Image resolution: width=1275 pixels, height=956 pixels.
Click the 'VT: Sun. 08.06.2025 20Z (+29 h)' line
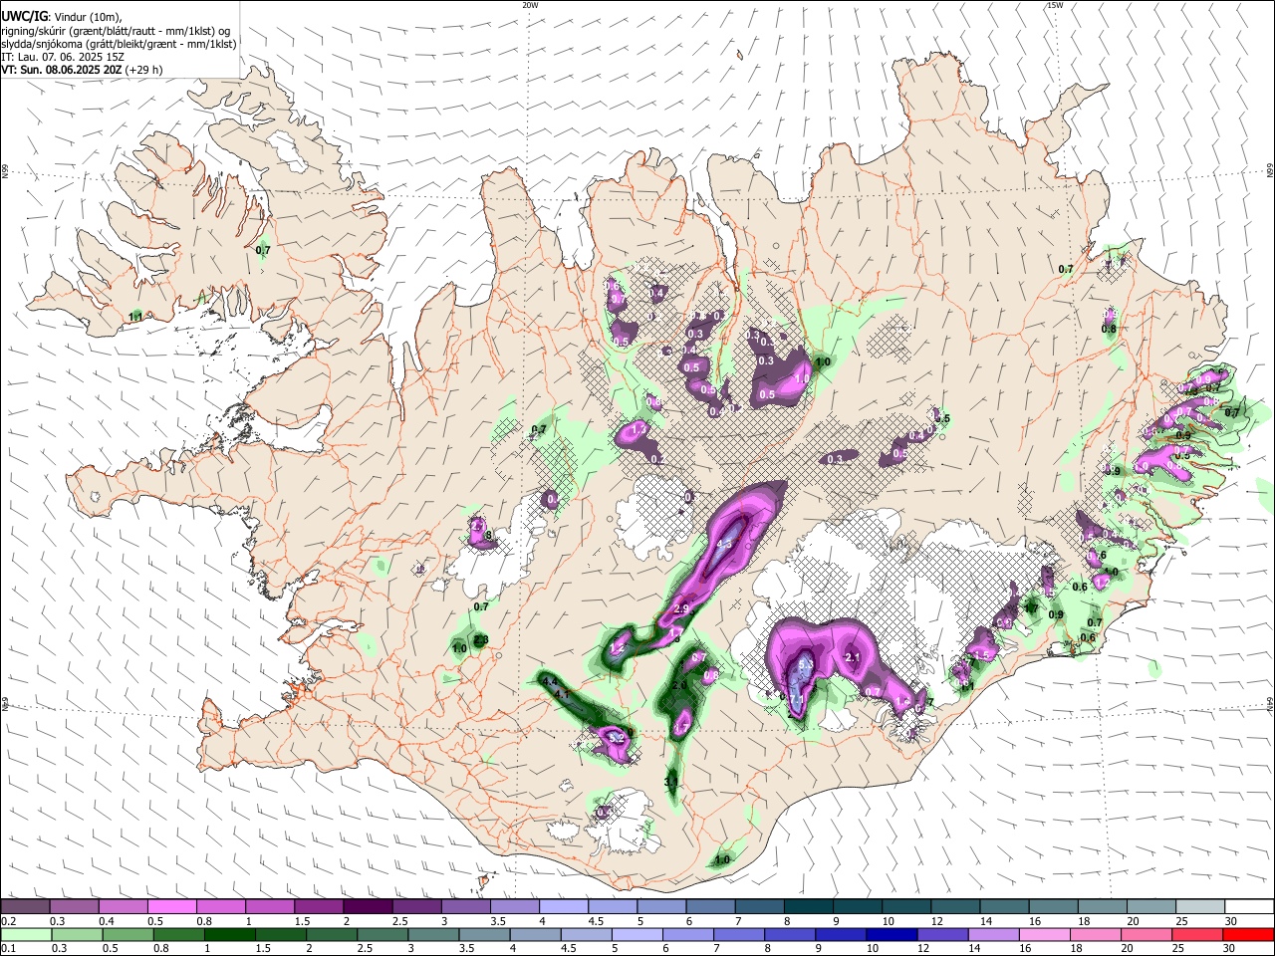pos(82,70)
